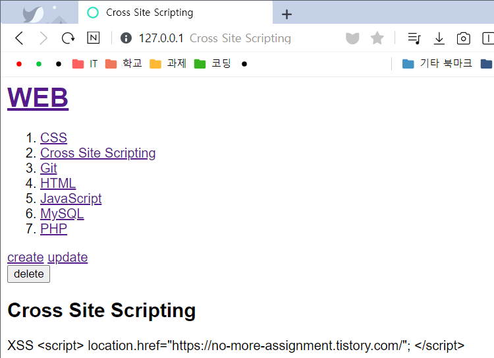
Task: Go forward with the forward arrow
Action: (43, 38)
